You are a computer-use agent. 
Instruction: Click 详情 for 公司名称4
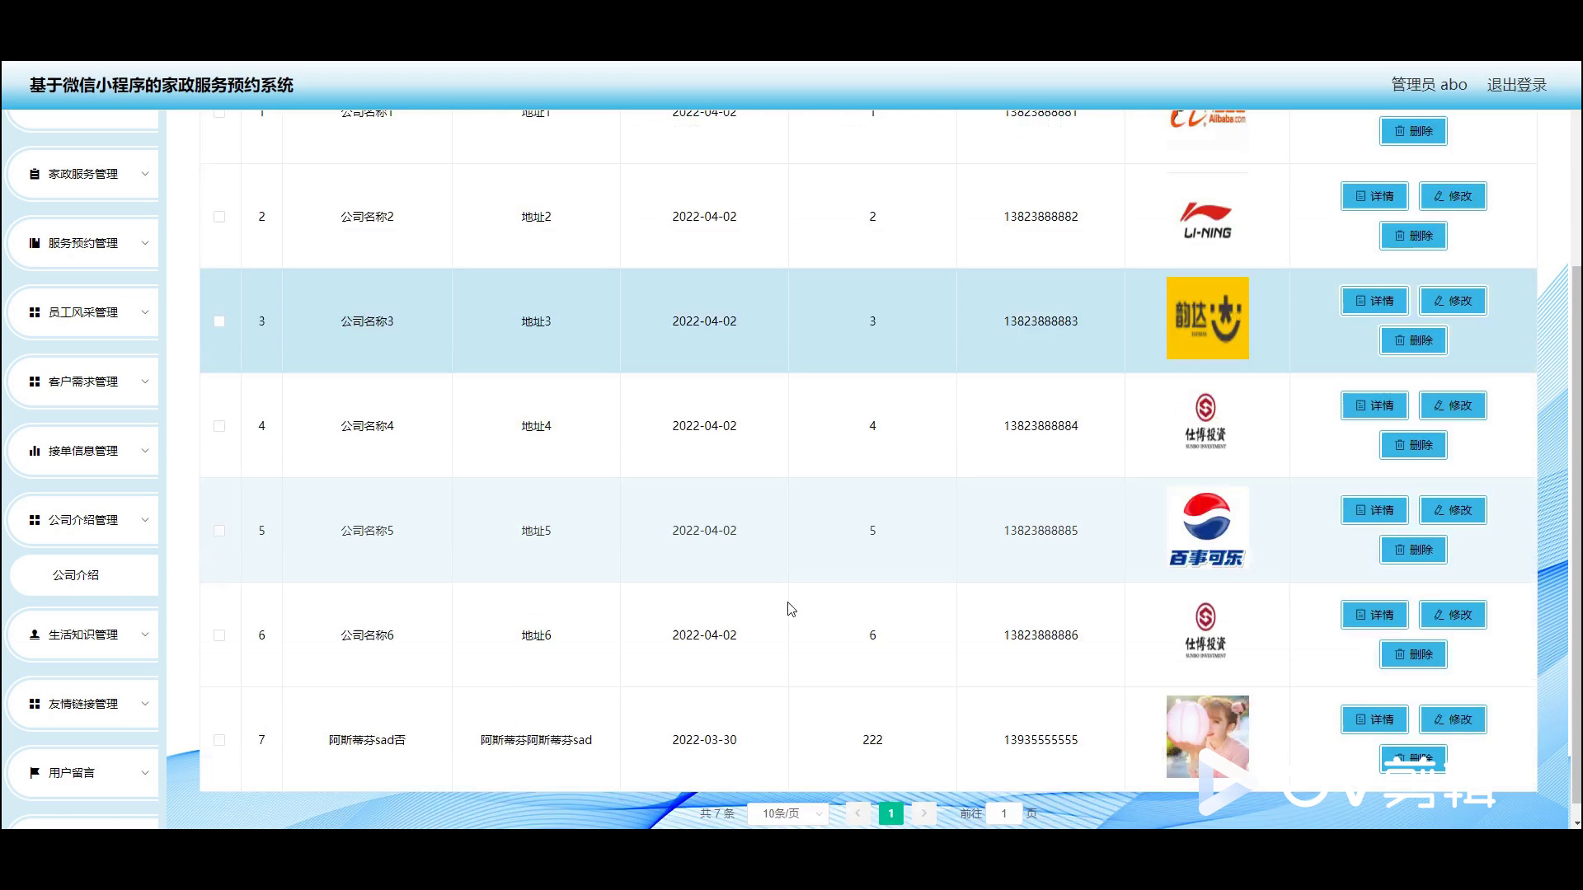(1374, 405)
